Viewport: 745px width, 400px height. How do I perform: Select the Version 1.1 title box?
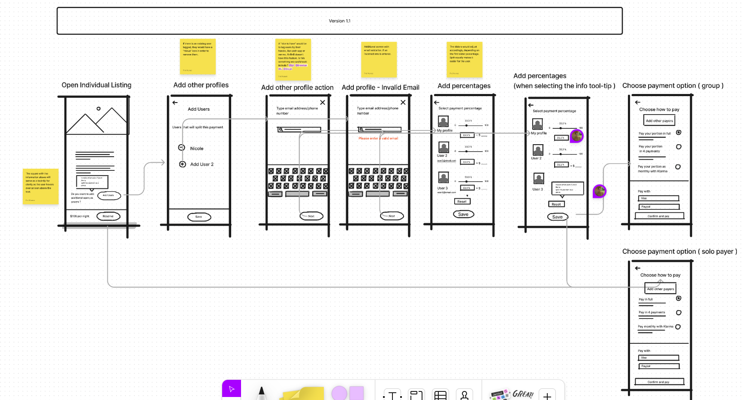tap(340, 21)
